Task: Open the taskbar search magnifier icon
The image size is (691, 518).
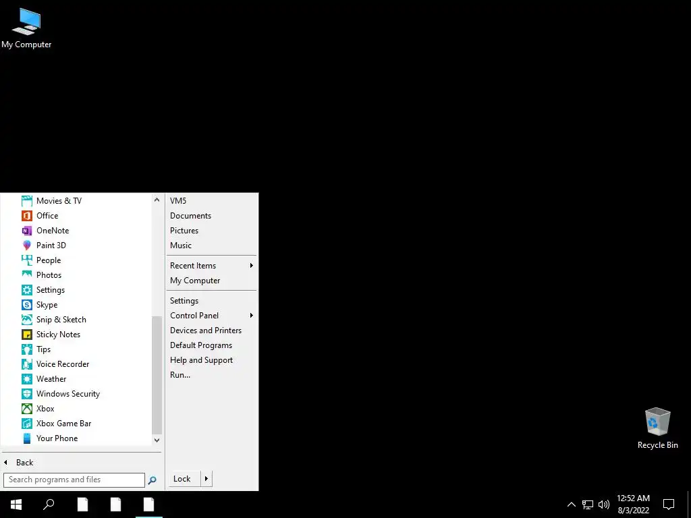Action: tap(49, 505)
